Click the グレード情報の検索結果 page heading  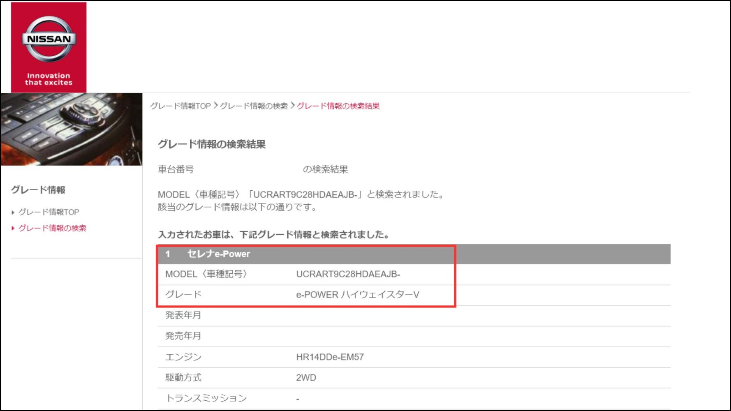(212, 144)
